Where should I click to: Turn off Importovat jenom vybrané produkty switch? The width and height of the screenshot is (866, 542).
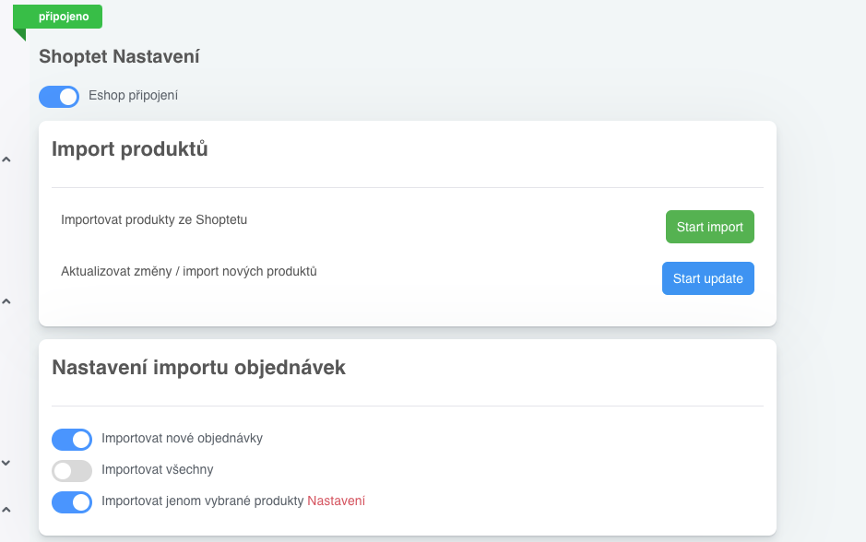point(72,502)
